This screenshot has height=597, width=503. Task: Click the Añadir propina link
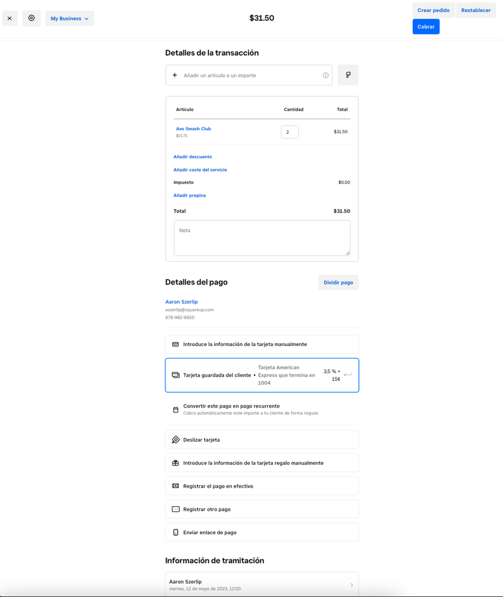[189, 195]
